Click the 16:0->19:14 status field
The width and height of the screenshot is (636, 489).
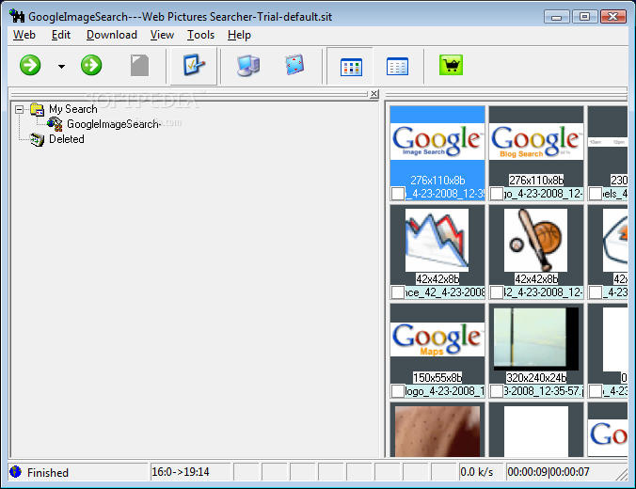pyautogui.click(x=190, y=472)
